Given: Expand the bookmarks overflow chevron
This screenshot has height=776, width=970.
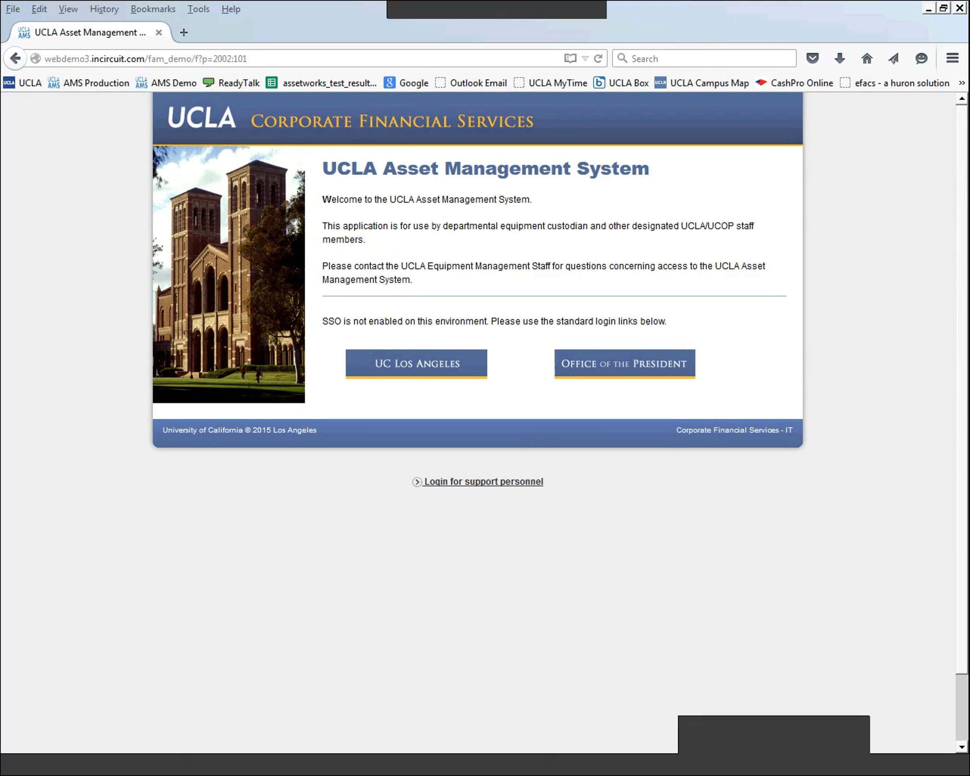Looking at the screenshot, I should coord(962,83).
